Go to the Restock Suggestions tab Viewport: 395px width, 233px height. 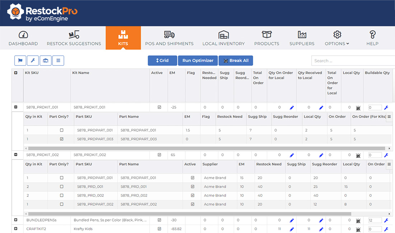(74, 38)
